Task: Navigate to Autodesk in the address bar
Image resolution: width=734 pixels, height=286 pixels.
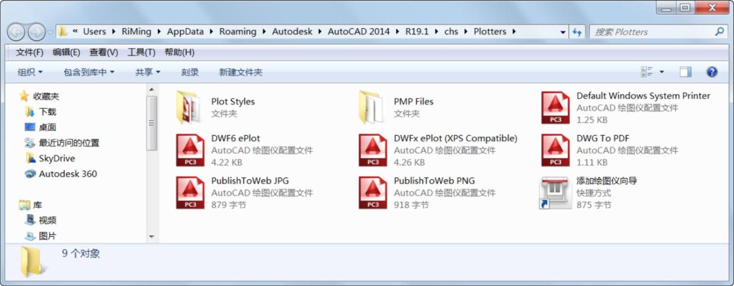Action: point(292,32)
